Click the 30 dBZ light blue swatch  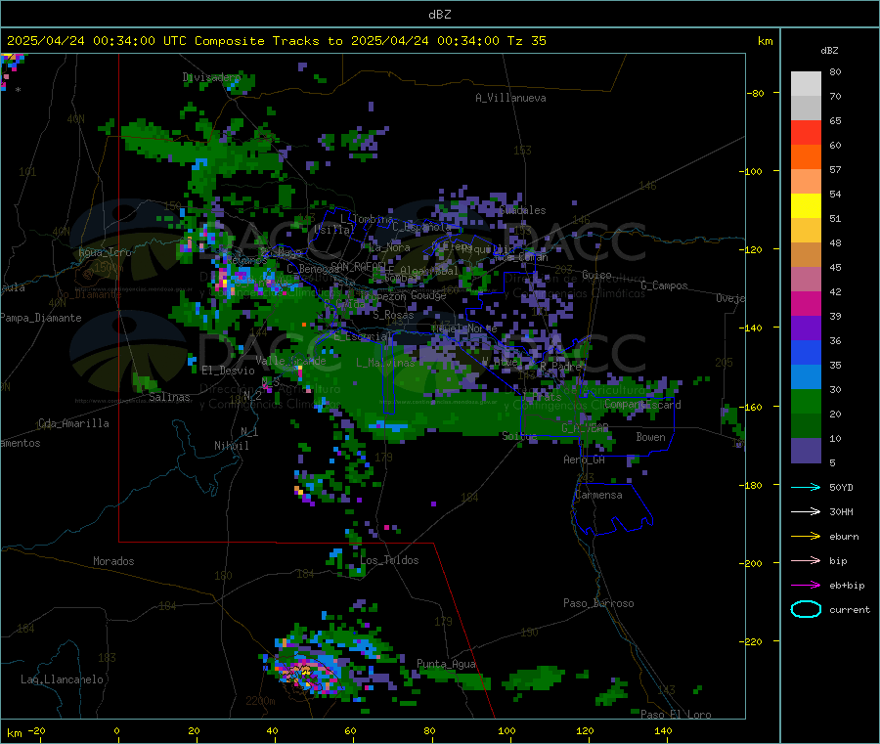coord(806,377)
